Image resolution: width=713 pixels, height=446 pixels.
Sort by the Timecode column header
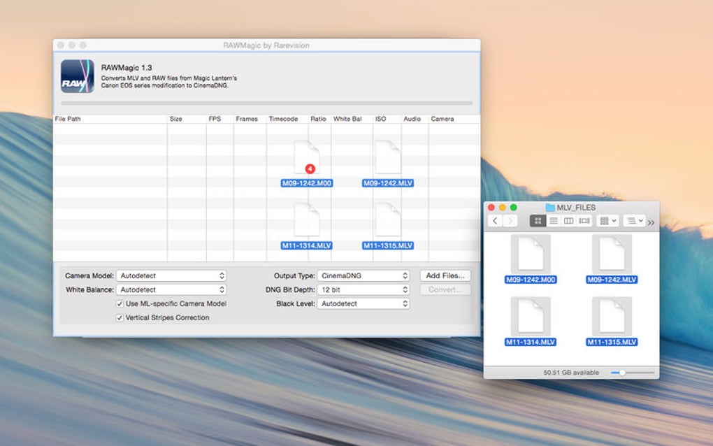coord(283,119)
